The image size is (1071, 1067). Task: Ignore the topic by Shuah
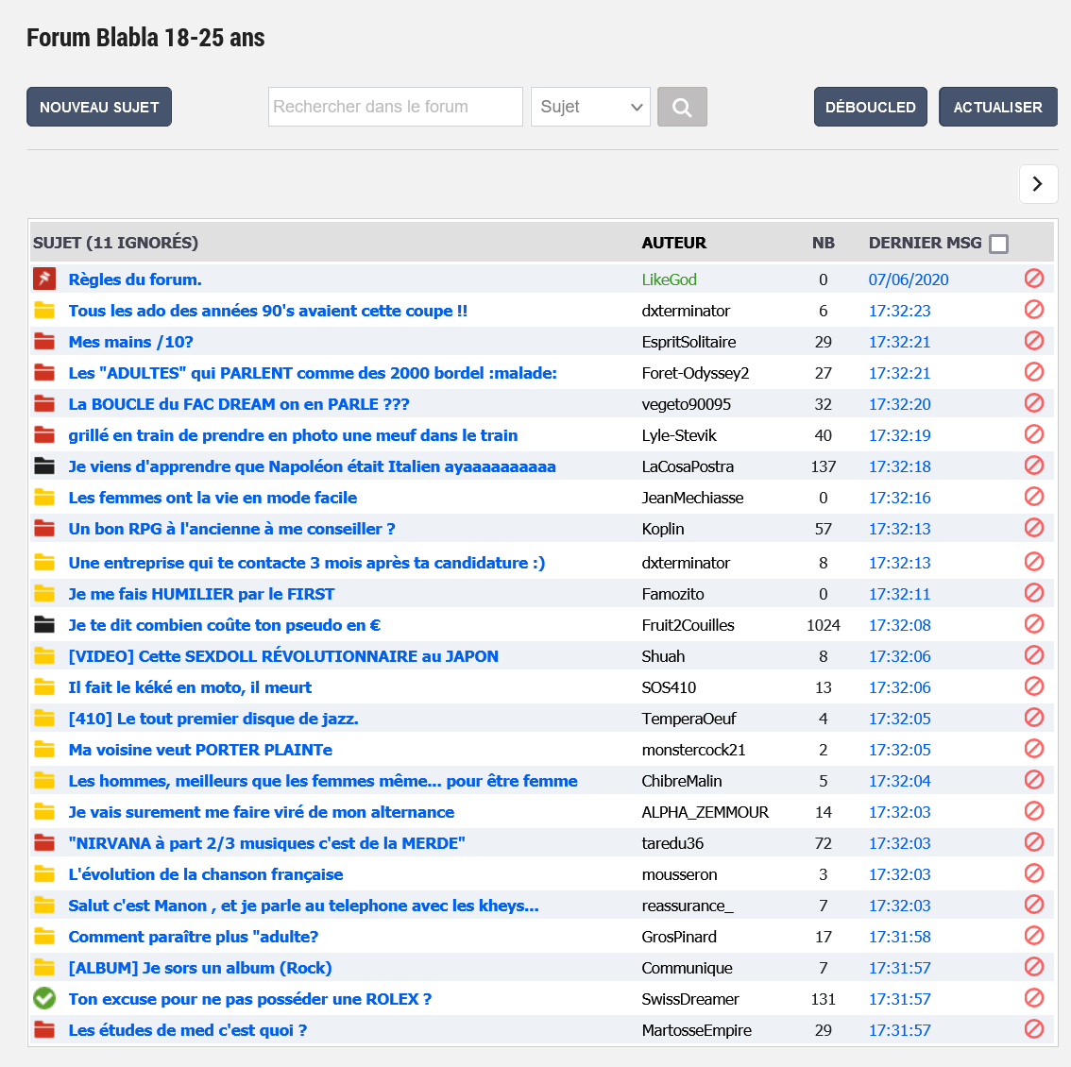(1033, 655)
